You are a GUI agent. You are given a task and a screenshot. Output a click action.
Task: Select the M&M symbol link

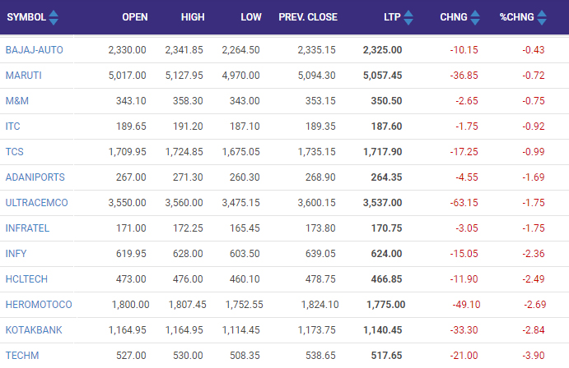(x=17, y=101)
